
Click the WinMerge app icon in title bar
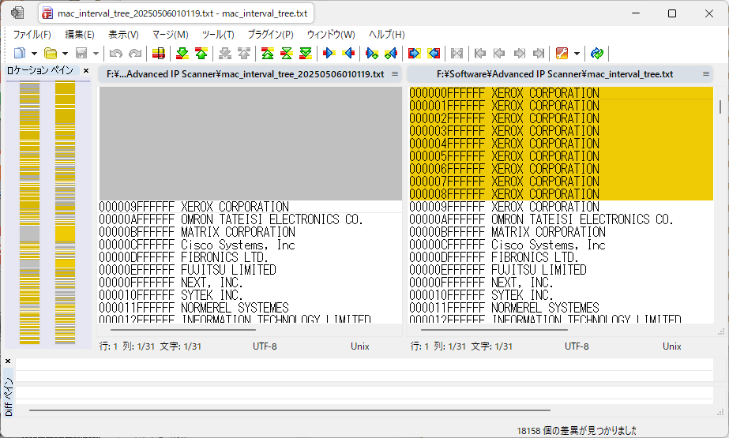[x=17, y=13]
